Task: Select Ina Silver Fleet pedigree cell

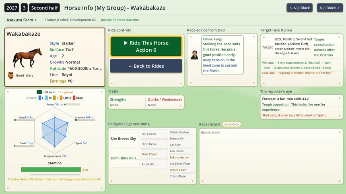Action: click(x=181, y=164)
